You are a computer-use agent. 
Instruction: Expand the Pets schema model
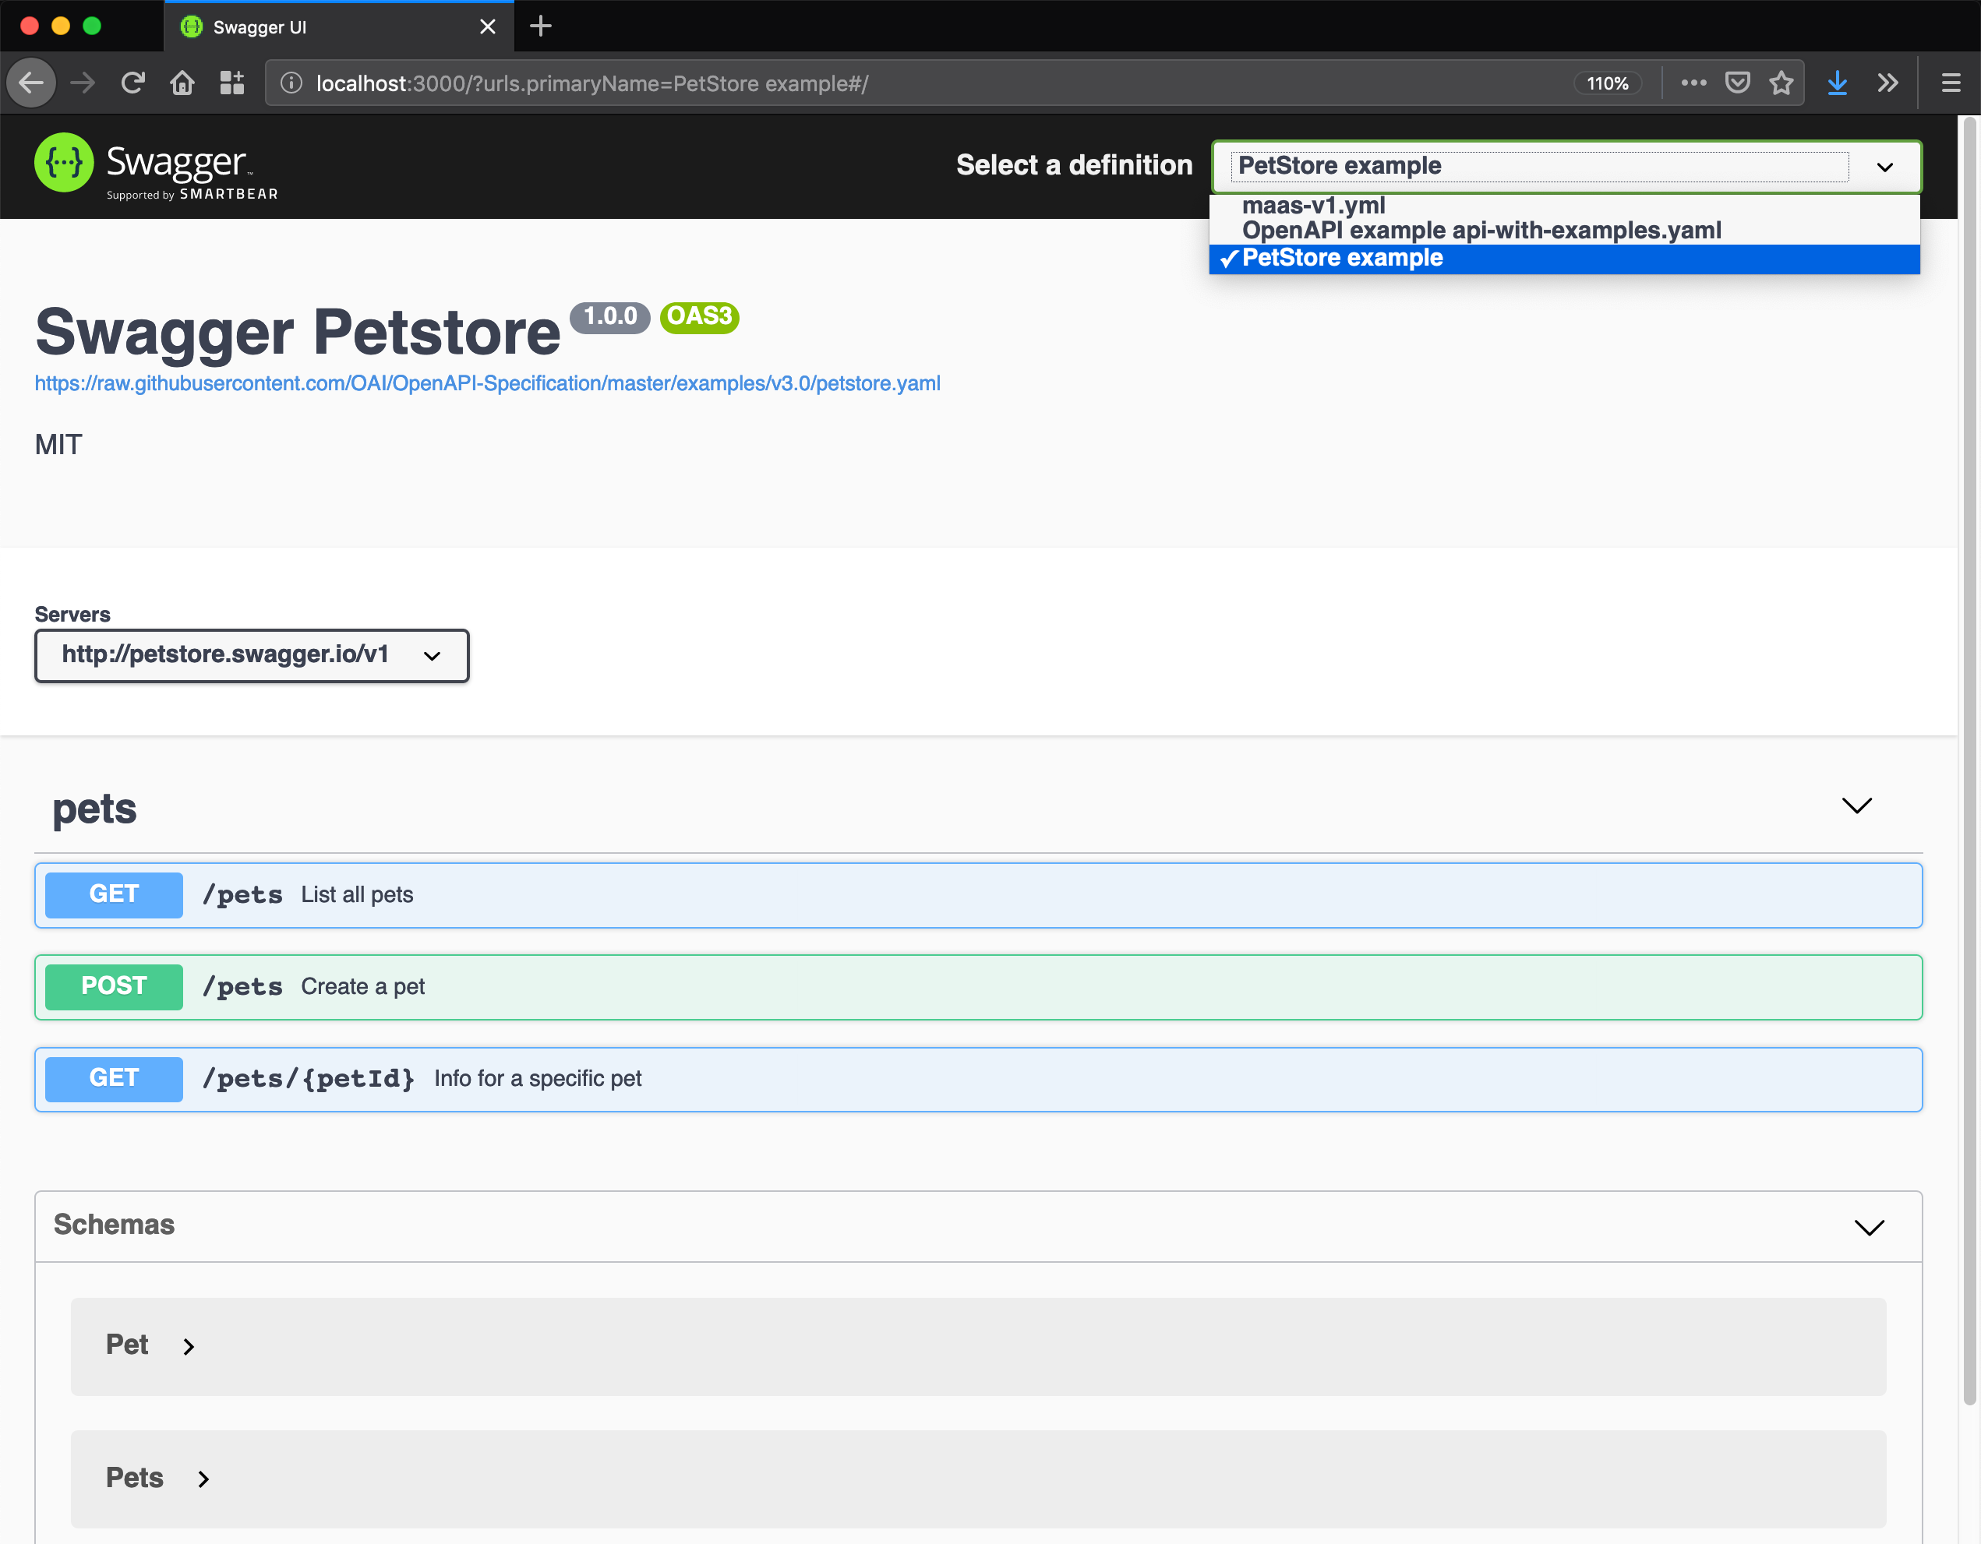[978, 1479]
